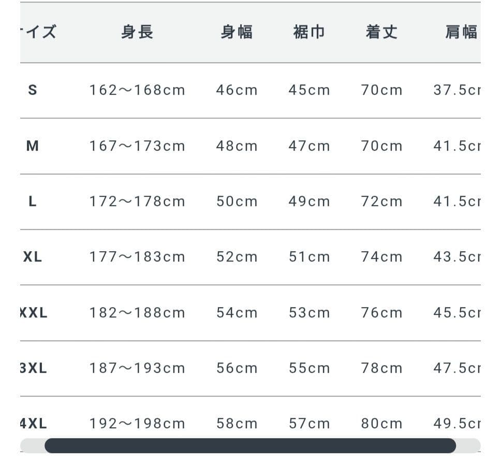Select the S size row label
Viewport: 501px width, 464px height.
[x=33, y=90]
